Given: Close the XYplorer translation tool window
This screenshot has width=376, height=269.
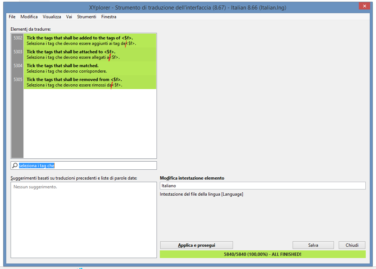Looking at the screenshot, I should coord(364,6).
